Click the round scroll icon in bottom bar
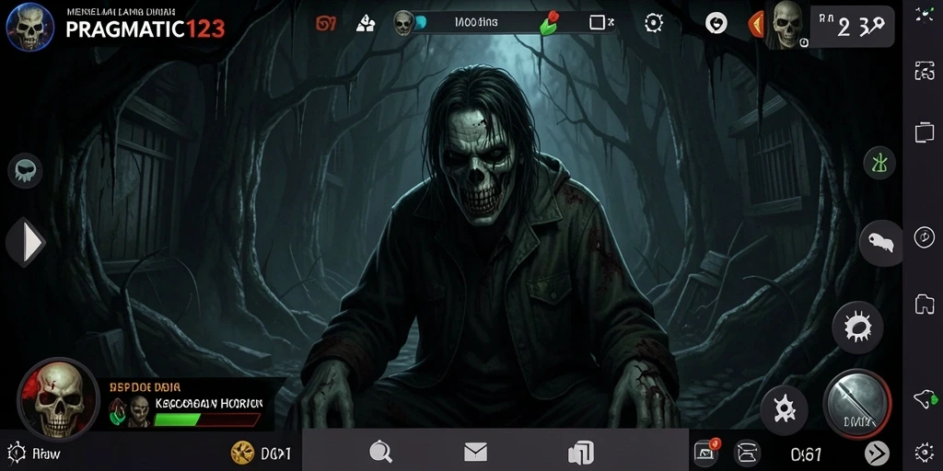 click(x=748, y=454)
